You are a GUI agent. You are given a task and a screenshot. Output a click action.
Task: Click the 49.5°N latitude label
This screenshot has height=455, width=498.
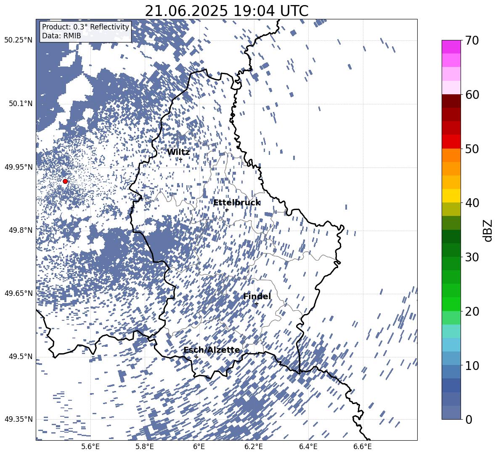[x=21, y=357]
